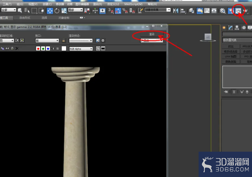Open Render Setup icon in frame window
The image size is (252, 177).
98,40
